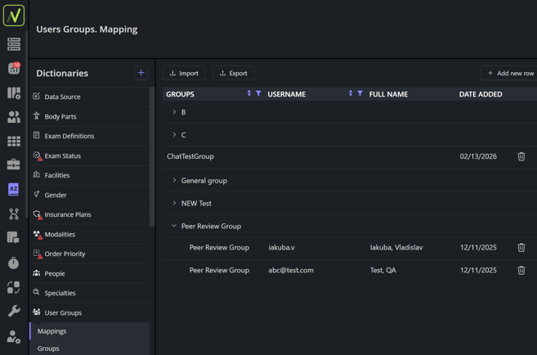Filter the Groups column

point(258,93)
